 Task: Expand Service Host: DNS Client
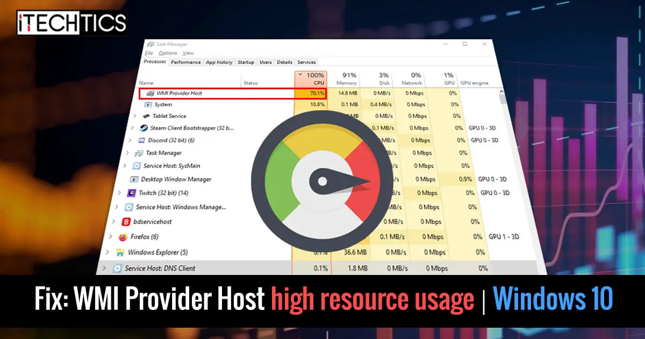click(x=103, y=268)
